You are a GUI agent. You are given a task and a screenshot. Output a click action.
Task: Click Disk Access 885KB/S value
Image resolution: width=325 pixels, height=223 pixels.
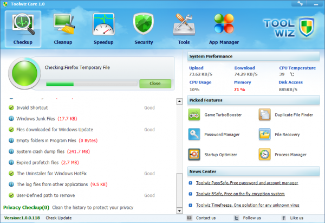pos(288,90)
